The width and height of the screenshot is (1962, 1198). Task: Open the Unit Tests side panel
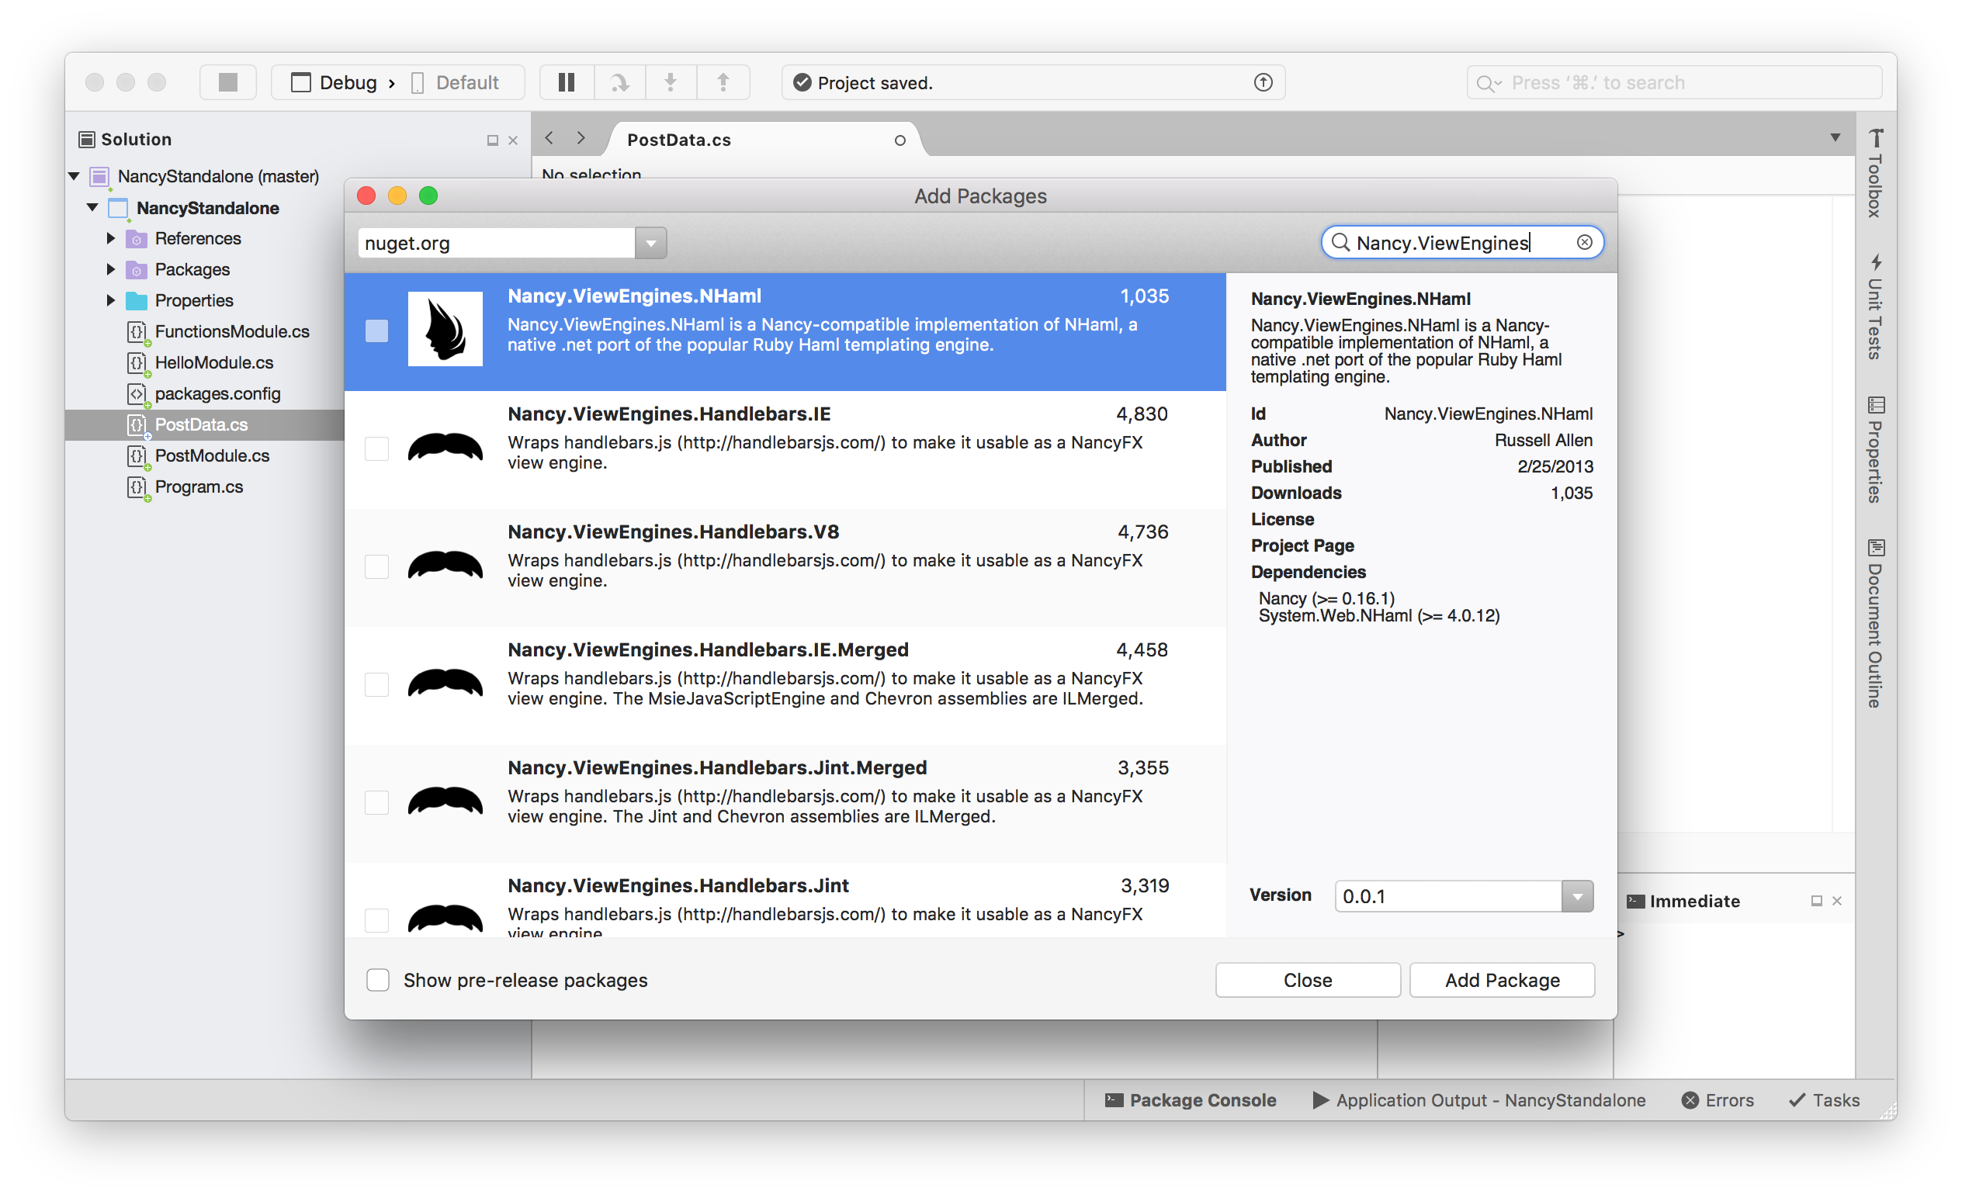pos(1875,306)
